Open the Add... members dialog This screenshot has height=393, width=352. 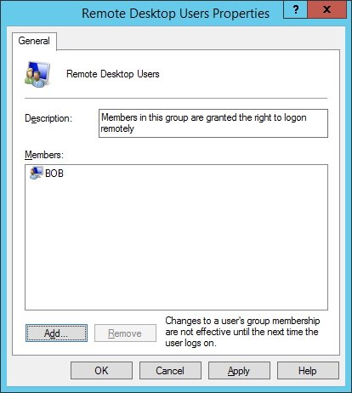point(56,333)
